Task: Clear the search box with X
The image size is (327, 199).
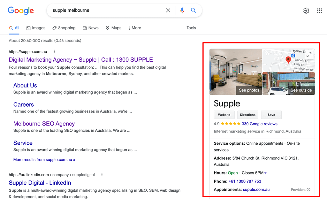Action: pos(168,10)
